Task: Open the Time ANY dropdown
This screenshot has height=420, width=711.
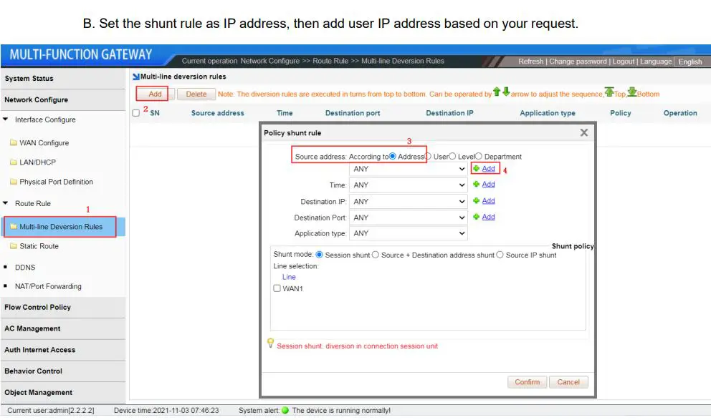Action: (408, 185)
